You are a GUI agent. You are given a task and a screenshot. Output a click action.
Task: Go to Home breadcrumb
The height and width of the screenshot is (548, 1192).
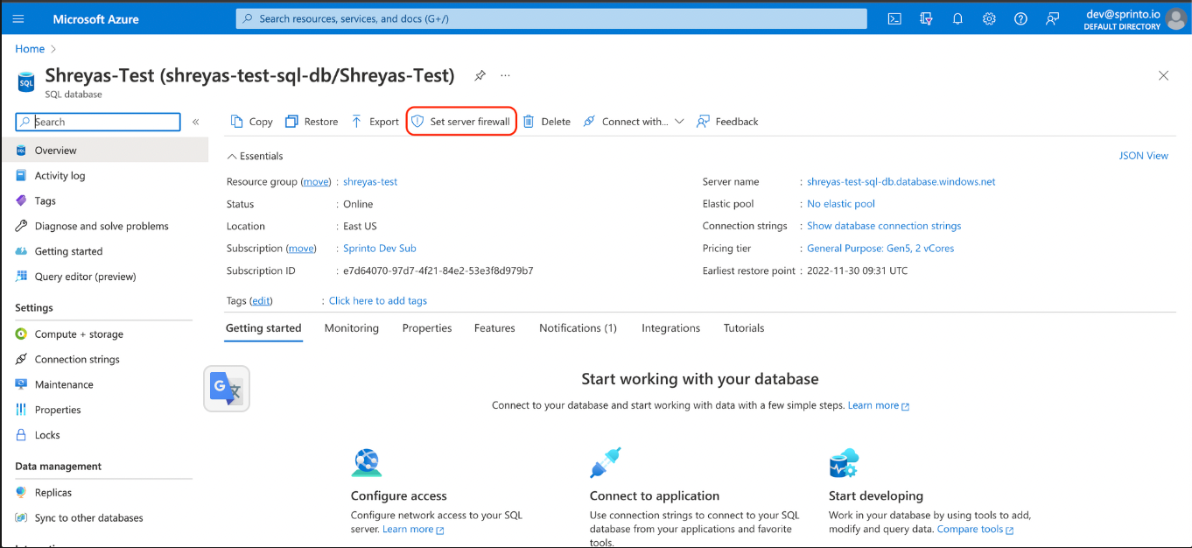(30, 49)
